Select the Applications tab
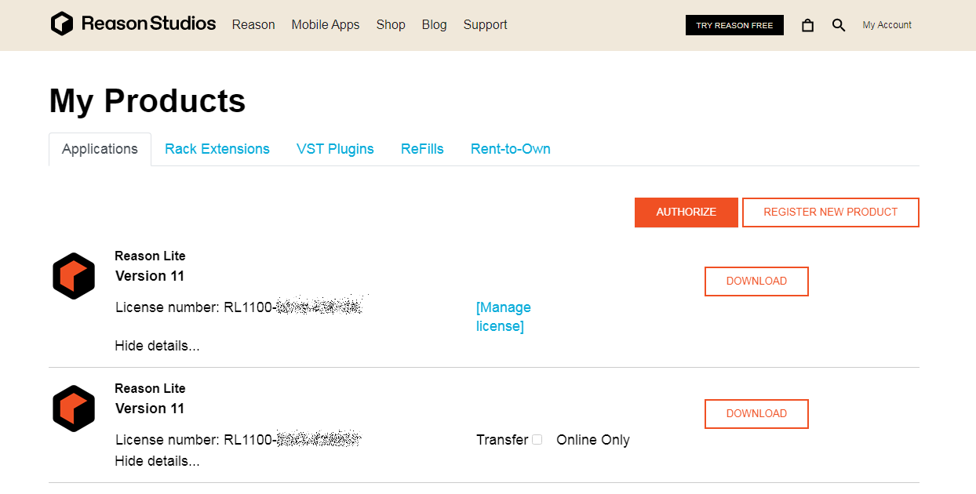Viewport: 976px width, 494px height. [x=100, y=149]
